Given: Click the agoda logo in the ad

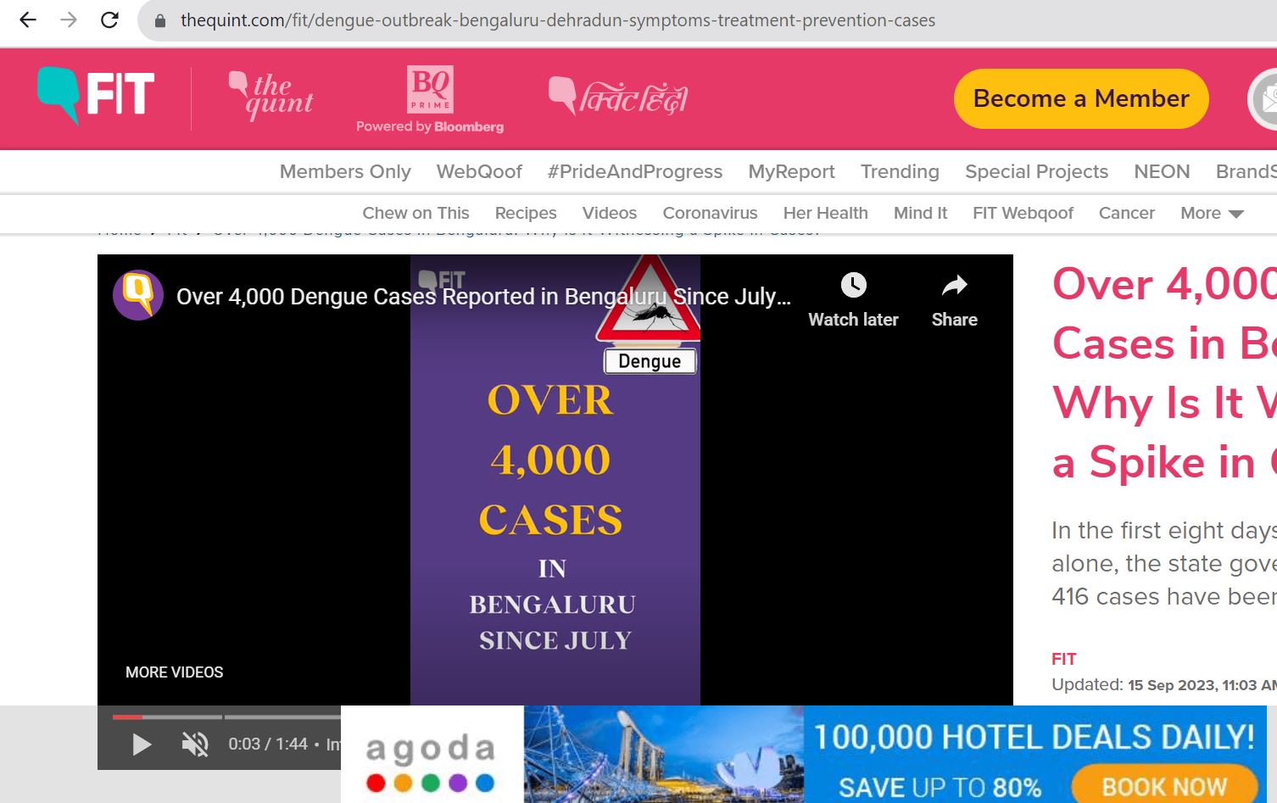Looking at the screenshot, I should pyautogui.click(x=431, y=762).
